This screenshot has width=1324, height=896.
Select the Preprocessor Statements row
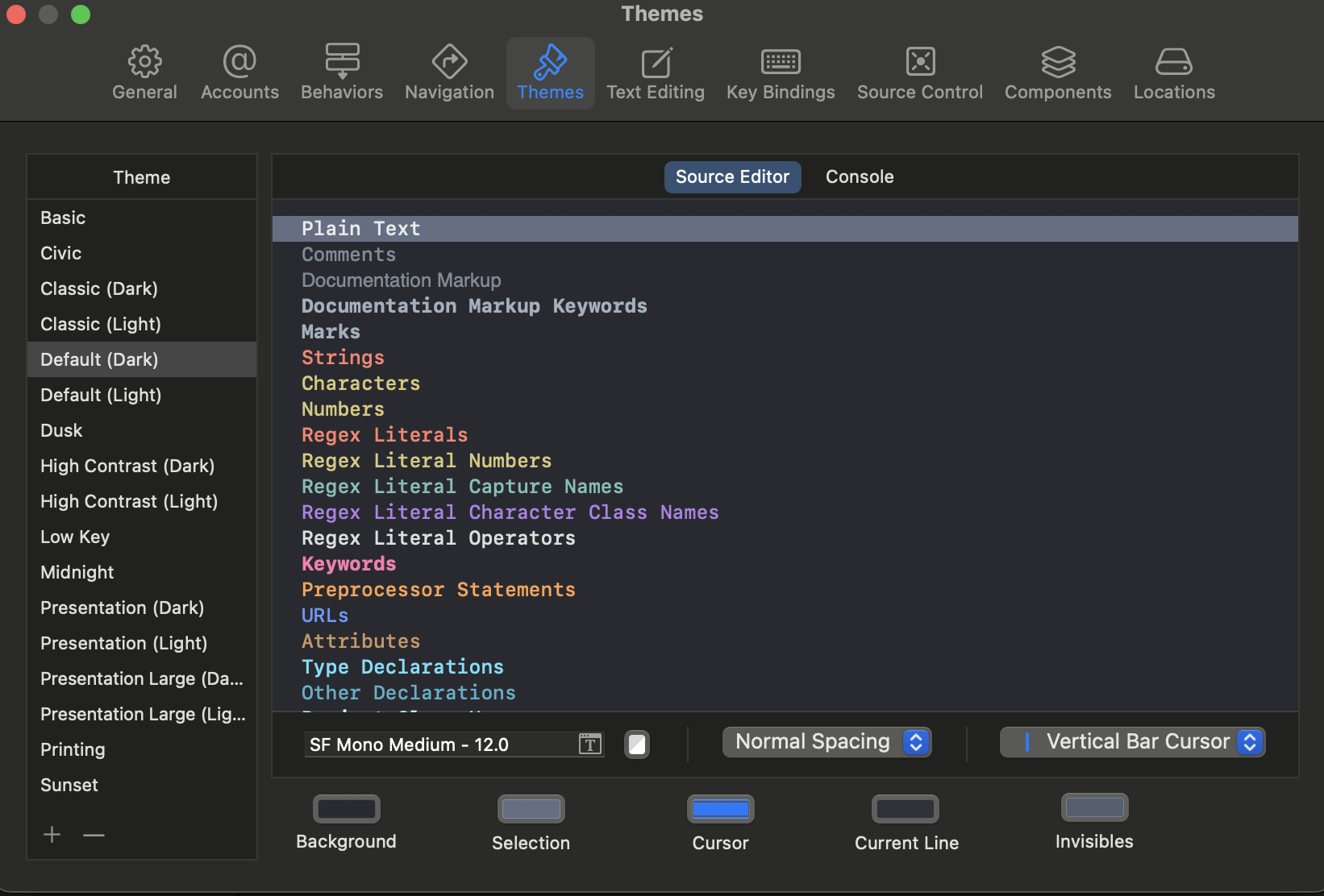pyautogui.click(x=785, y=590)
